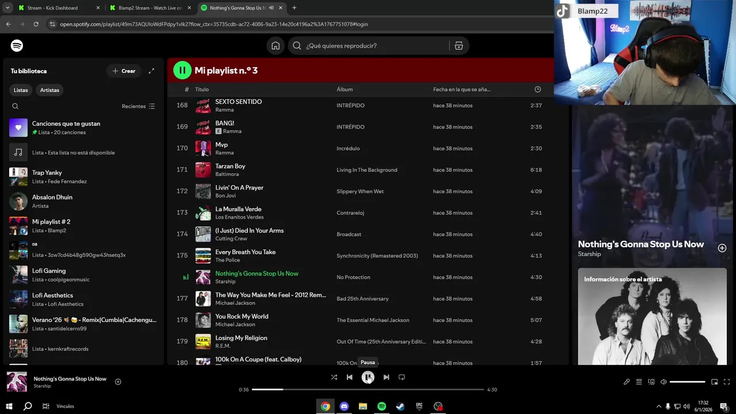Image resolution: width=736 pixels, height=414 pixels.
Task: Open Starship artist in now playing panel
Action: [x=589, y=254]
